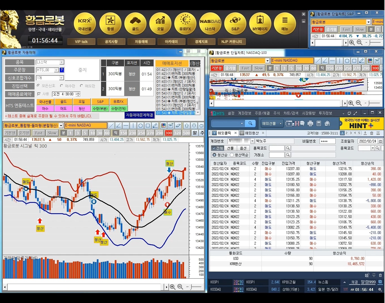Screen dimensions: 385x303
Task: Open the MY페이지 round gold icon
Action: coord(260,24)
